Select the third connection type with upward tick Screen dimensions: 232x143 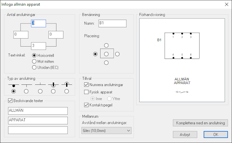click(x=40, y=91)
